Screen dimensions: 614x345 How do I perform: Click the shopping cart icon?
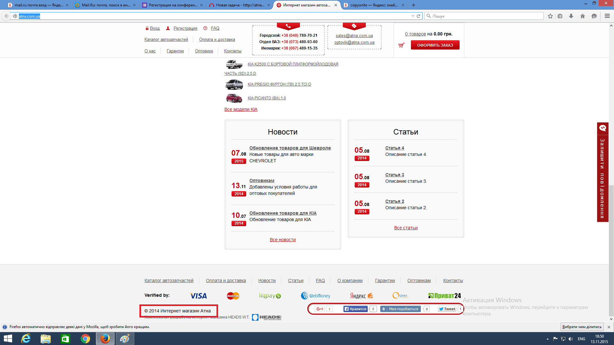click(x=401, y=45)
